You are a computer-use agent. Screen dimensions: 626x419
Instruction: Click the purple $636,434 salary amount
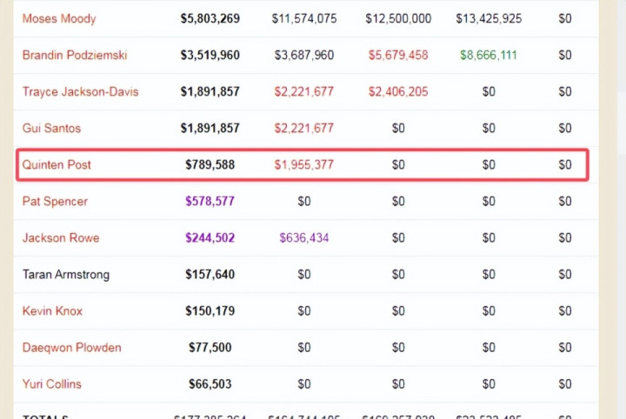point(304,237)
